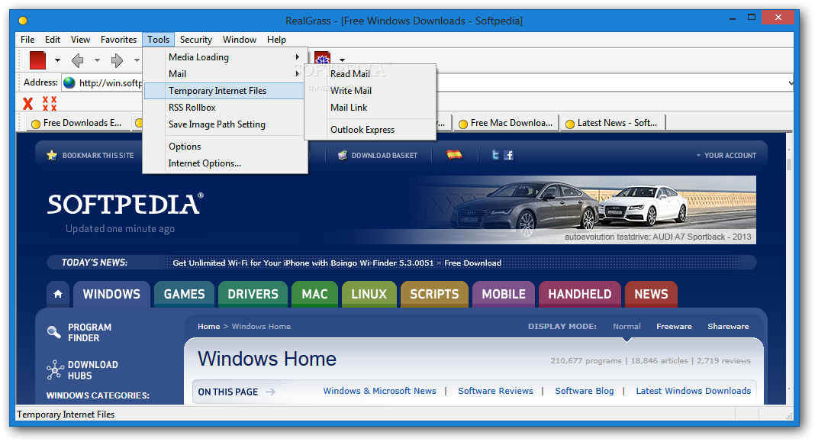The image size is (815, 442).
Task: Choose Save Image Path Setting
Action: click(225, 124)
